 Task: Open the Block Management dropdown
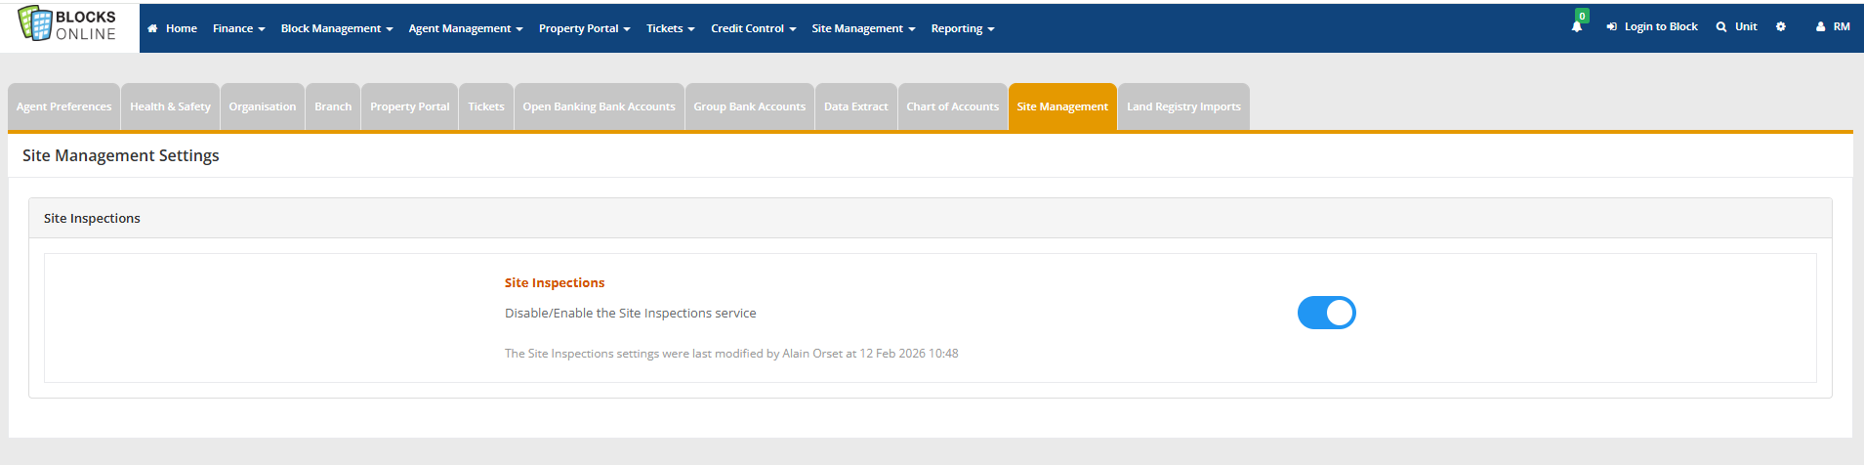[x=336, y=28]
